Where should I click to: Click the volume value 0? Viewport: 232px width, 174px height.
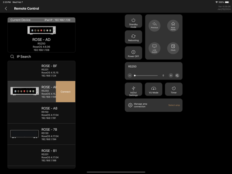[x=163, y=76]
